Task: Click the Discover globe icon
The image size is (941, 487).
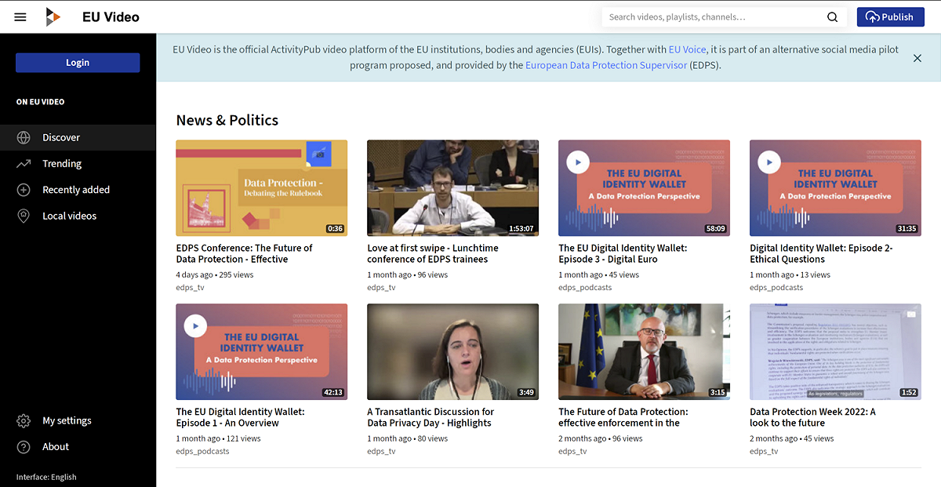Action: click(24, 137)
